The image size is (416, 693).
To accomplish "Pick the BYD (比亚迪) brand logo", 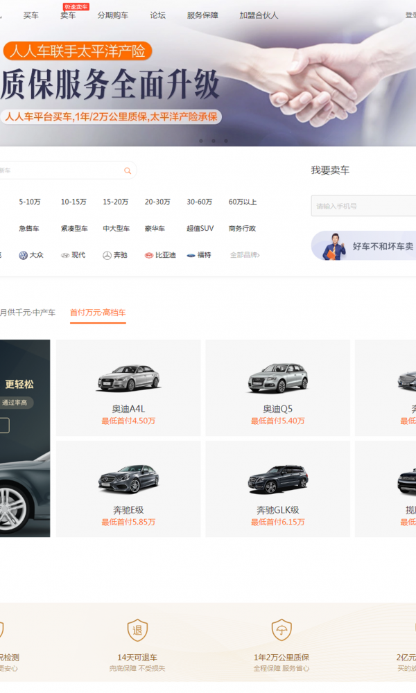I will (x=148, y=255).
